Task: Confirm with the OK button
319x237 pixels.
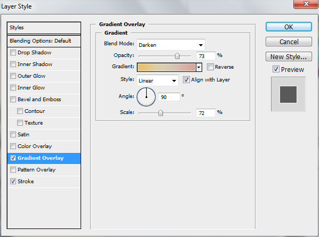Action: [x=289, y=27]
